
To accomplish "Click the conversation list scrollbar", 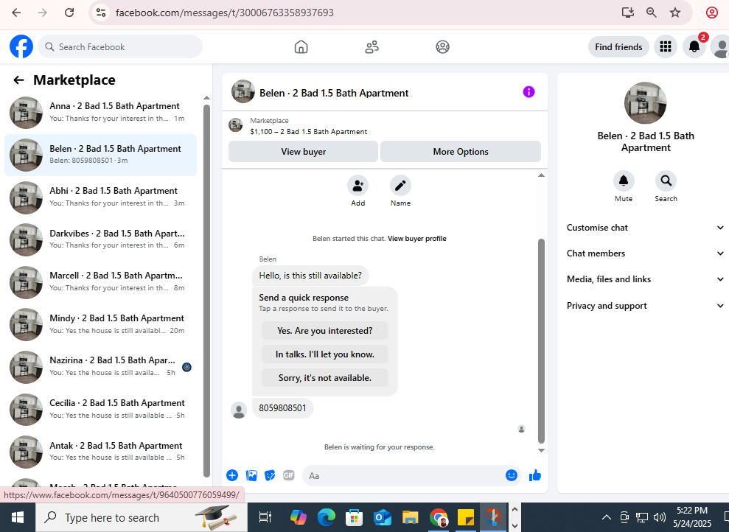I will tap(207, 291).
